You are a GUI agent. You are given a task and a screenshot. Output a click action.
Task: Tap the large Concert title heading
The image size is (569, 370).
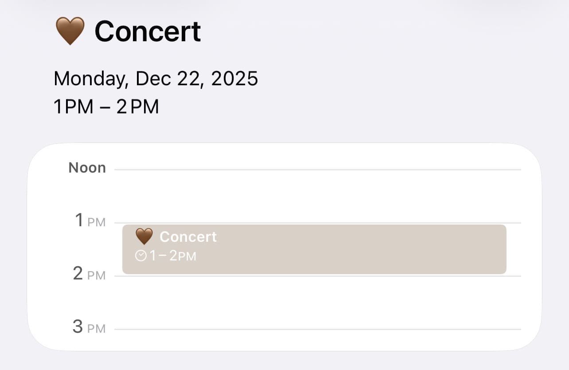tap(148, 31)
